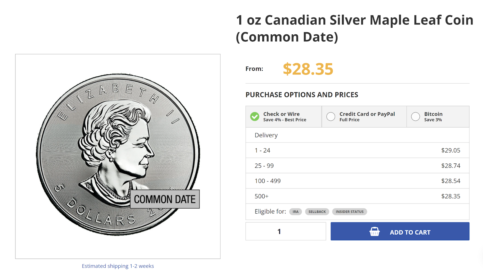Click the Estimated shipping 1-2 weeks link

(118, 266)
